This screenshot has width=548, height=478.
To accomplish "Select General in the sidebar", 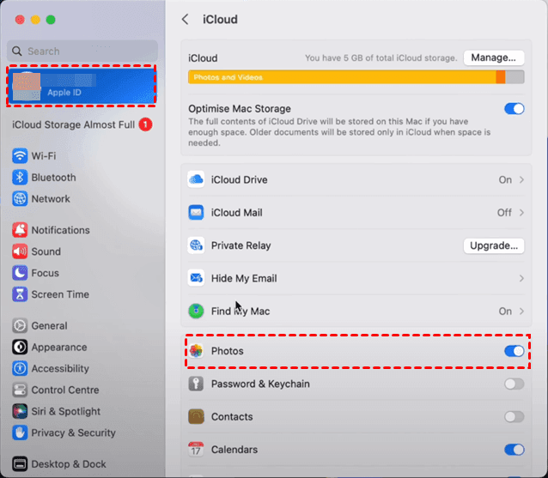I will [x=49, y=326].
